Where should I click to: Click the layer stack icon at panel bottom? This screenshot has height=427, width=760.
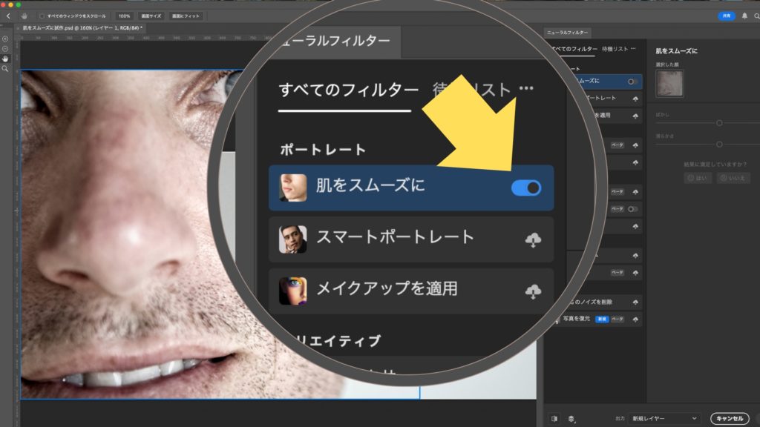click(571, 419)
